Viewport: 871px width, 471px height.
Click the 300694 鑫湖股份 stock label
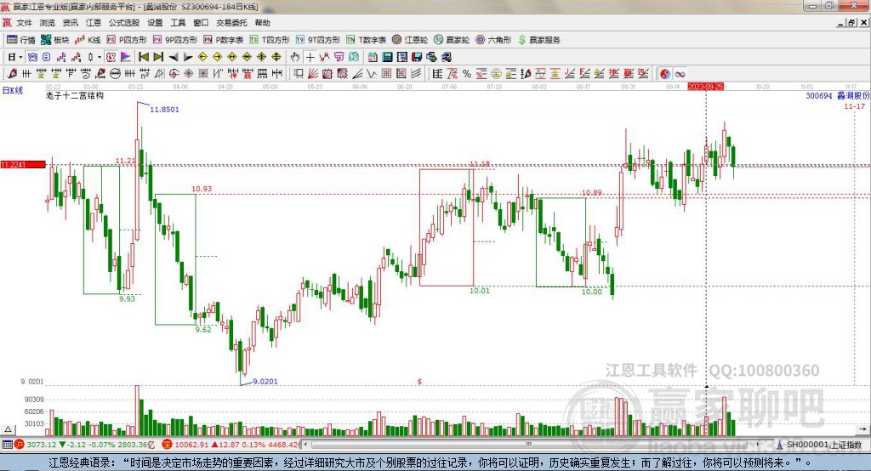(x=838, y=96)
